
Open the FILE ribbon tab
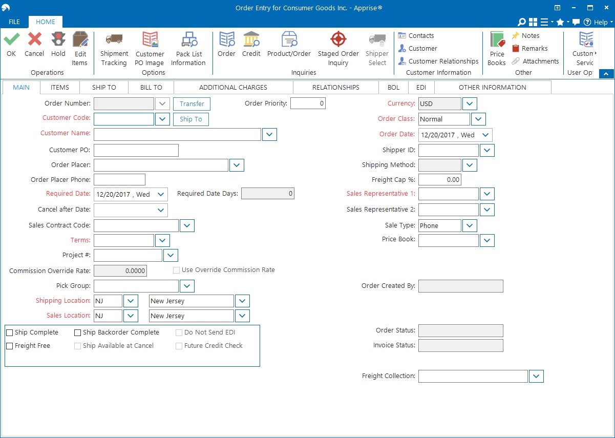pyautogui.click(x=14, y=22)
